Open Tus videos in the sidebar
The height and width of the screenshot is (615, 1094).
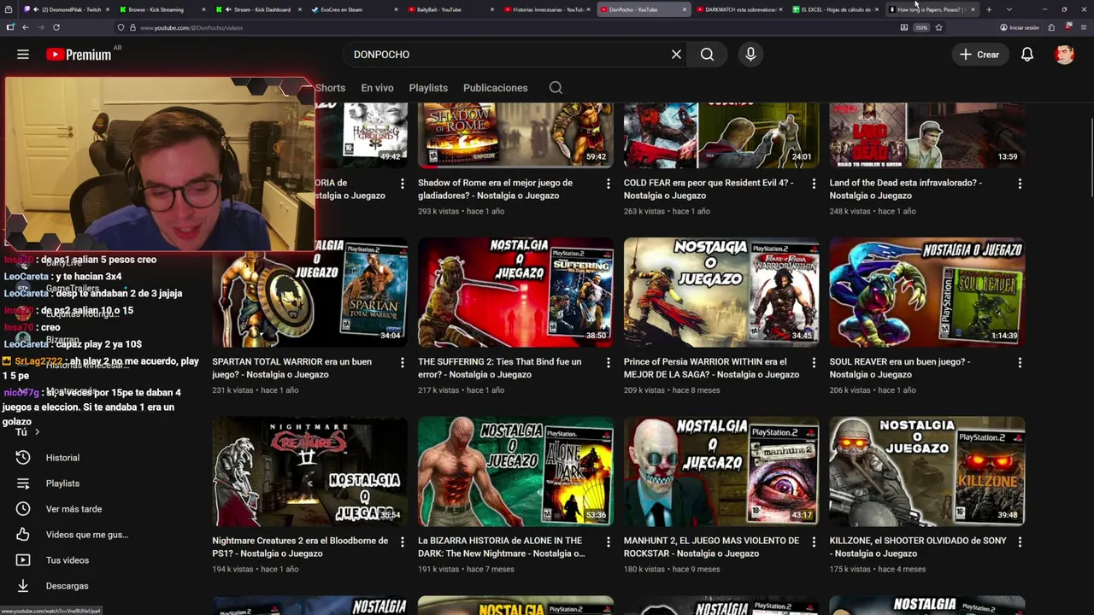coord(67,560)
